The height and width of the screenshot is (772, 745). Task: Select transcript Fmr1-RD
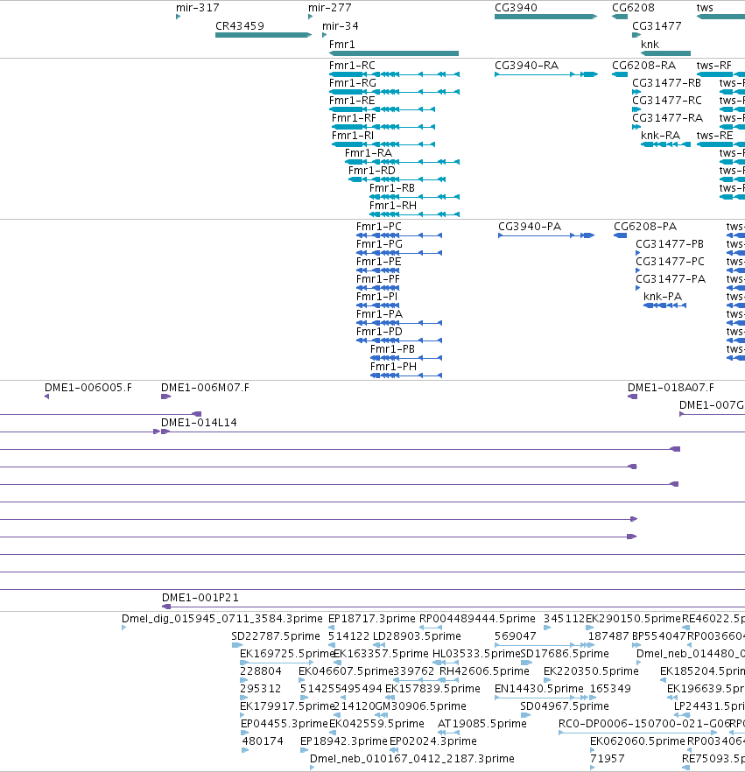(x=397, y=179)
